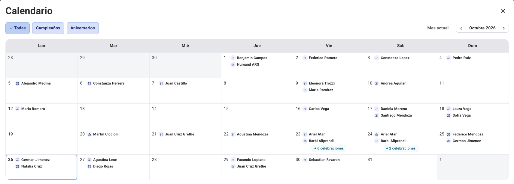Viewport: 514px width, 184px height.
Task: Click birthday icon beside Maria Romero
Action: (x=17, y=109)
